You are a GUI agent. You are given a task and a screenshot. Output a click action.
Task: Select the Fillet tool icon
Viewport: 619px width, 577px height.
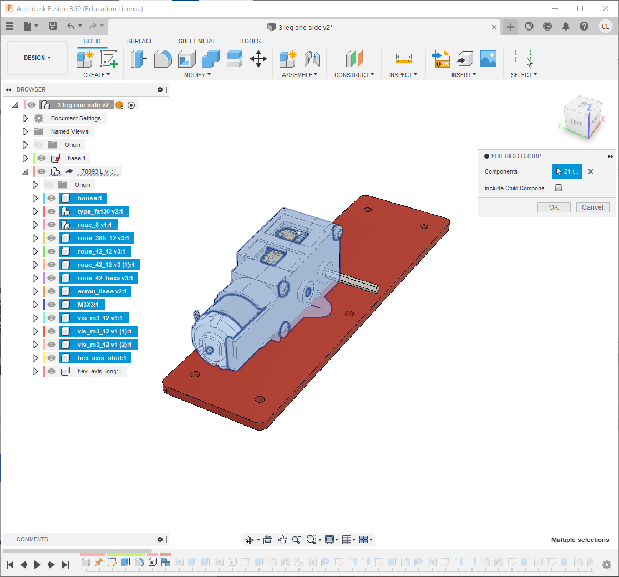point(163,59)
